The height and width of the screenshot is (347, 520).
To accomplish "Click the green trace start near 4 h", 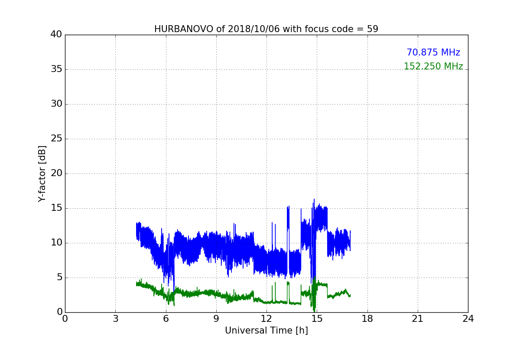I will (x=136, y=284).
